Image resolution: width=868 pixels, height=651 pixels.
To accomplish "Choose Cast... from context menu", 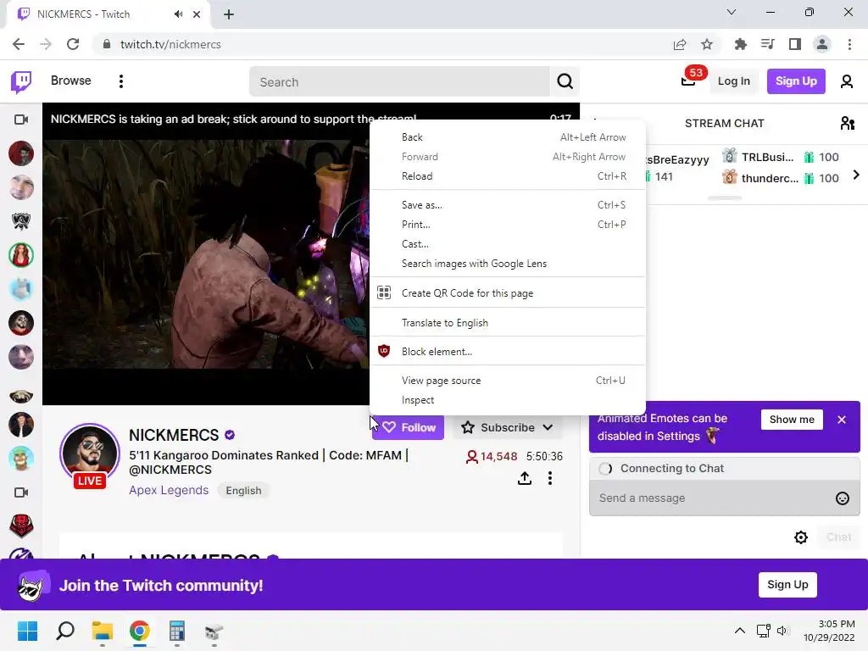I will point(507,244).
